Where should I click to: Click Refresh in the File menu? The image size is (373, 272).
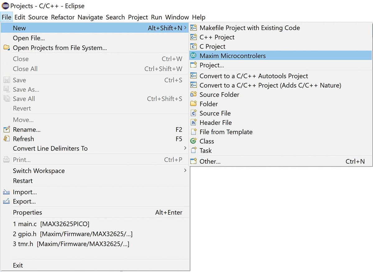click(x=23, y=139)
